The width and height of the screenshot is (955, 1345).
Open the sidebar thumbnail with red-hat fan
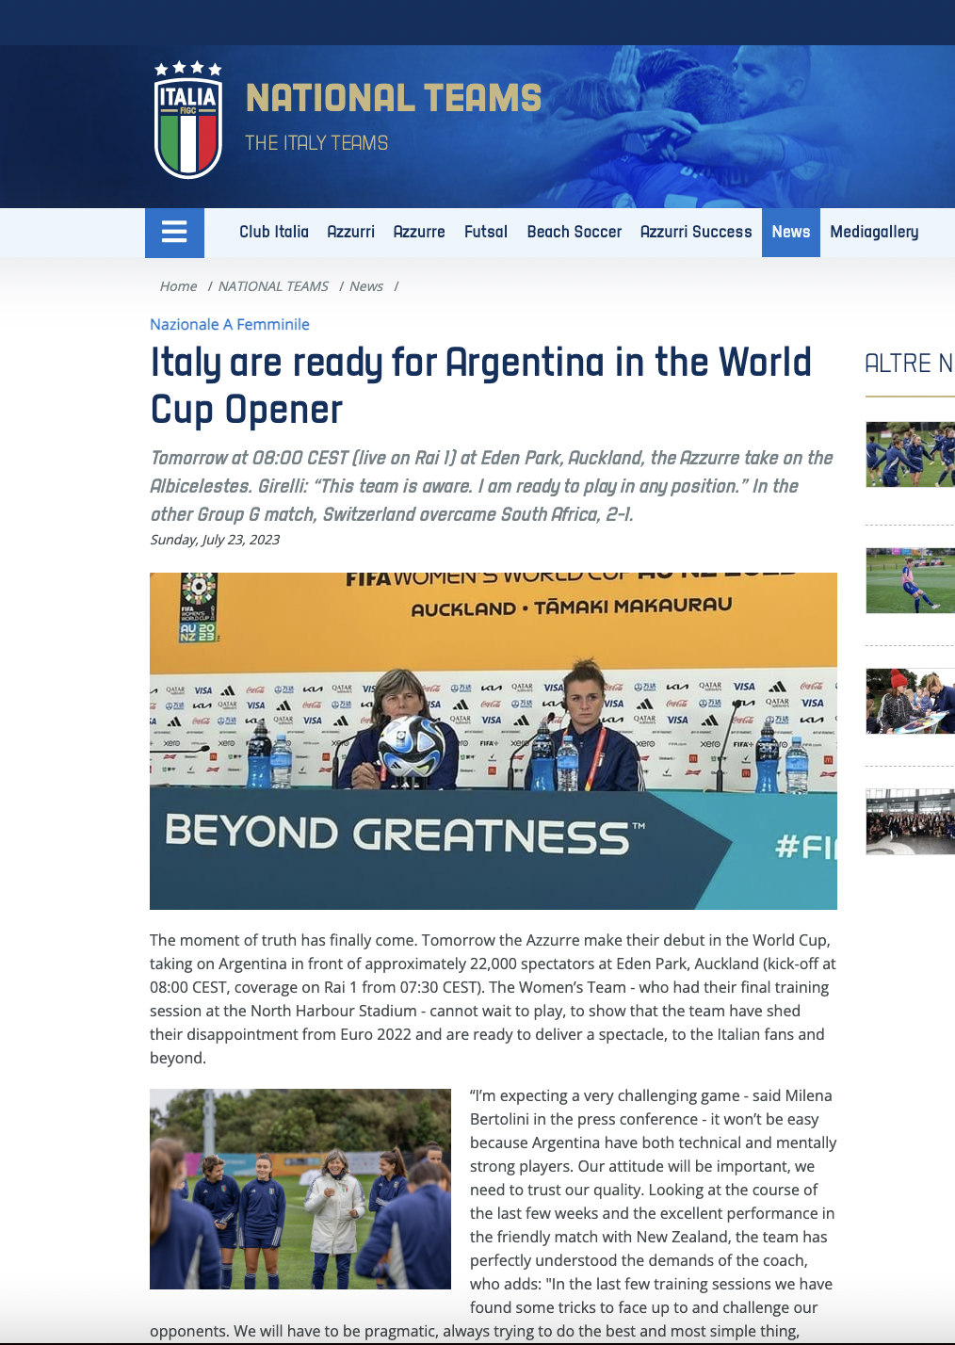click(909, 702)
